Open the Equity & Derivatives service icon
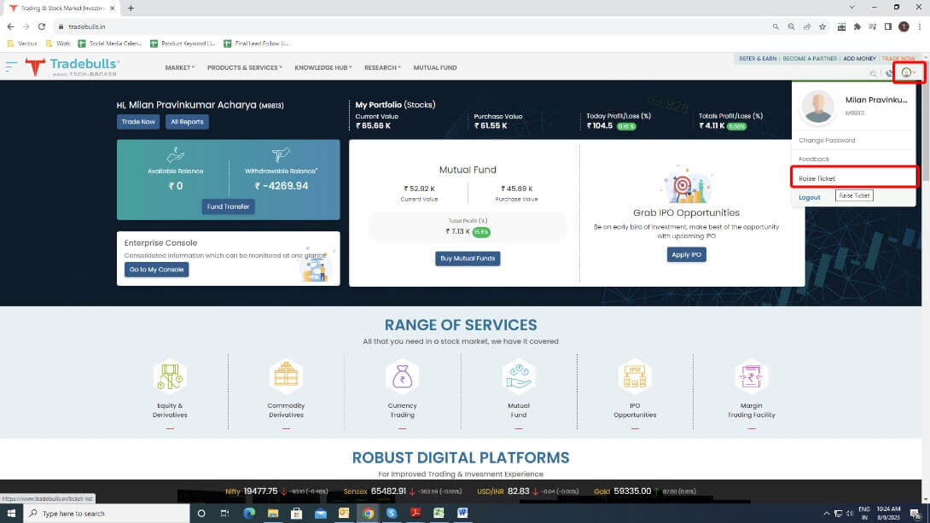930x523 pixels. (170, 376)
